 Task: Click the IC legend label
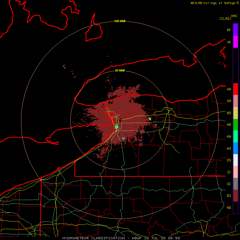[229, 172]
